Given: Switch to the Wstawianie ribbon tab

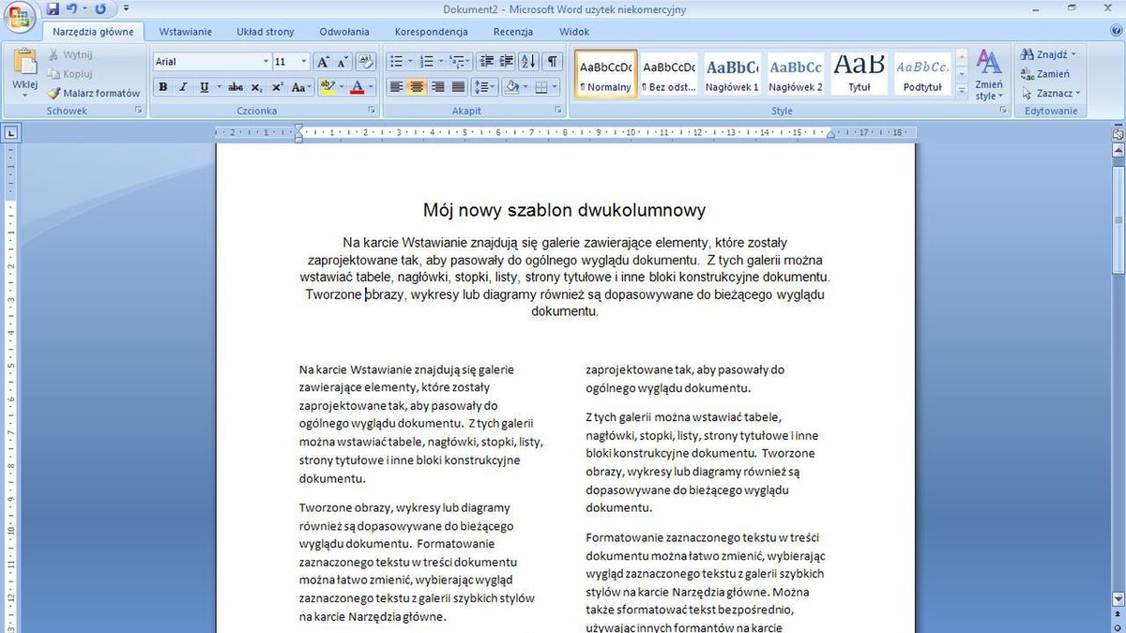Looking at the screenshot, I should (185, 30).
